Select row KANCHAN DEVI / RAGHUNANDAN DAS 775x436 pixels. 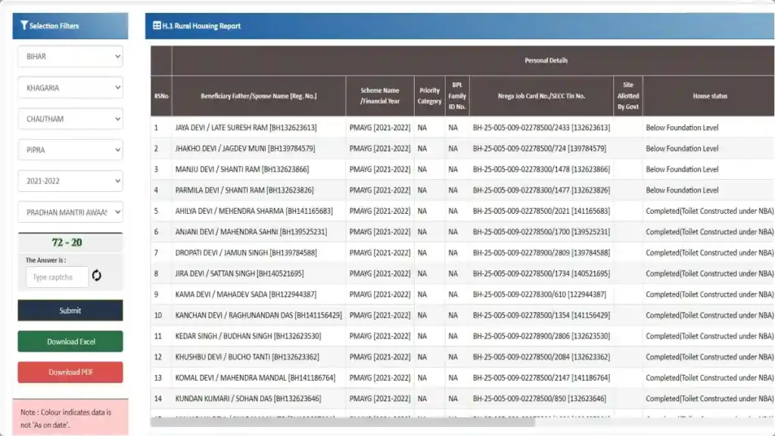462,315
